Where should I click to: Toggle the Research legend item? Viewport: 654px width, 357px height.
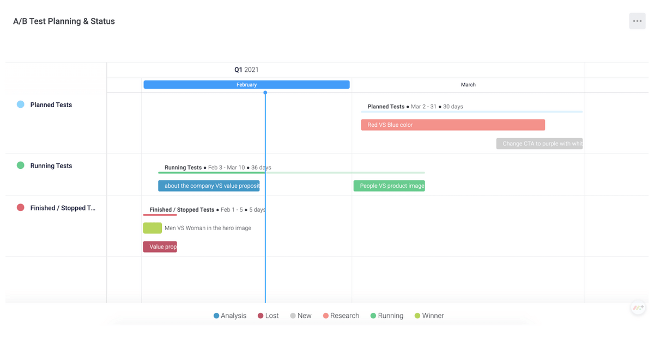pyautogui.click(x=341, y=316)
